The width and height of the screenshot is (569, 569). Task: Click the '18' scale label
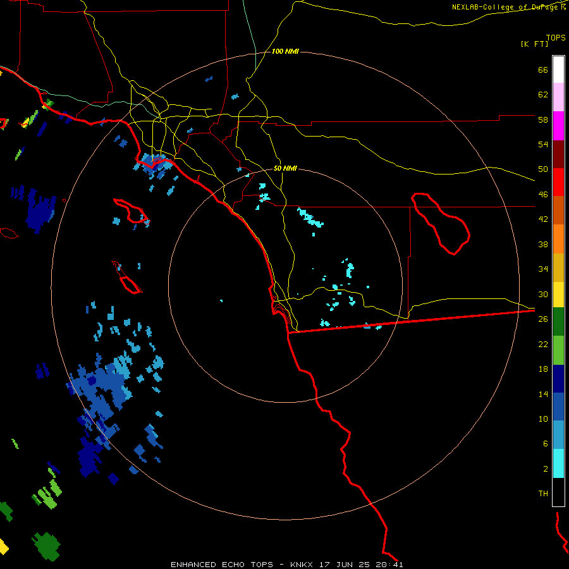click(543, 369)
